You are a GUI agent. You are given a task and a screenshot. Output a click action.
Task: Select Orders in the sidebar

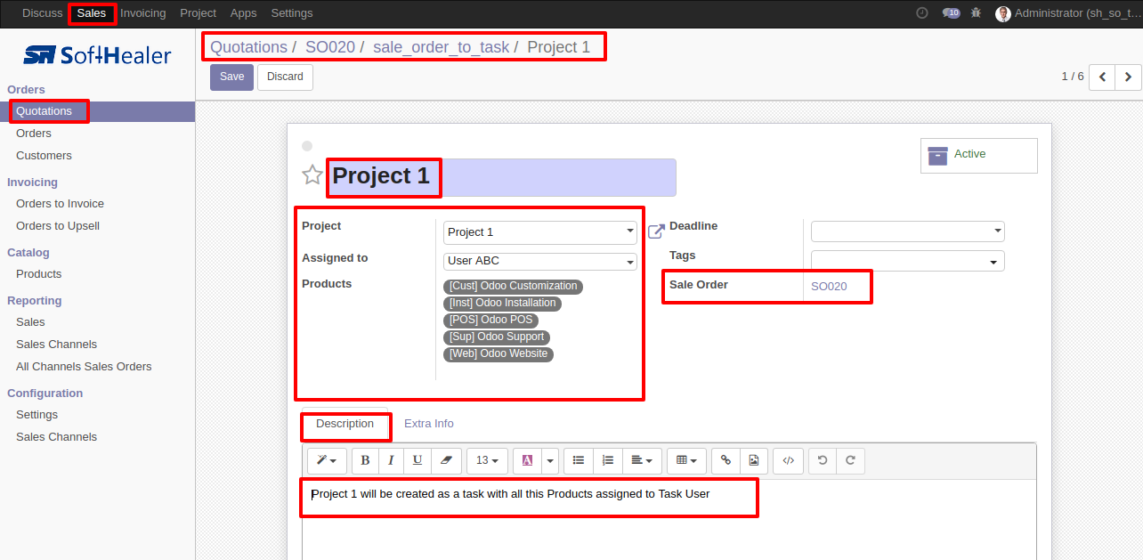click(34, 134)
